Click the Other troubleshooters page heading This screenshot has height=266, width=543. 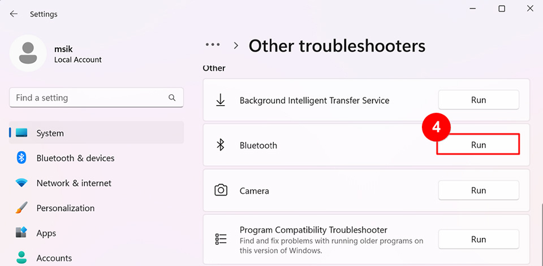(x=337, y=46)
